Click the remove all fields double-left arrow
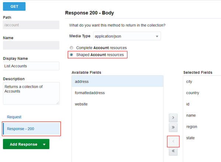This screenshot has width=221, height=162. [x=174, y=151]
